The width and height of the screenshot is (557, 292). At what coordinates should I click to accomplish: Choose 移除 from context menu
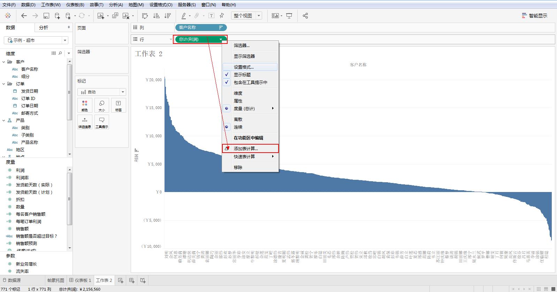click(x=250, y=167)
